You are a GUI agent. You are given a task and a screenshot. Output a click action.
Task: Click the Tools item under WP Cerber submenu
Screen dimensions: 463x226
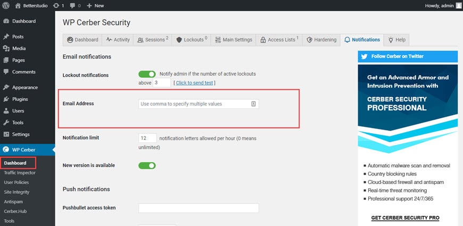(x=9, y=221)
